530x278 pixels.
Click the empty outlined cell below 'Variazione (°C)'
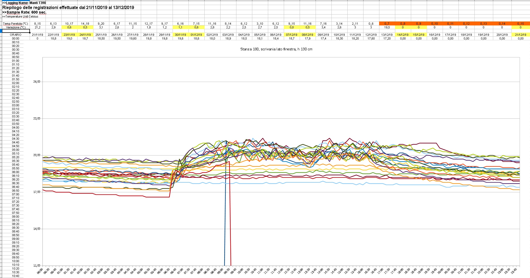16,31
